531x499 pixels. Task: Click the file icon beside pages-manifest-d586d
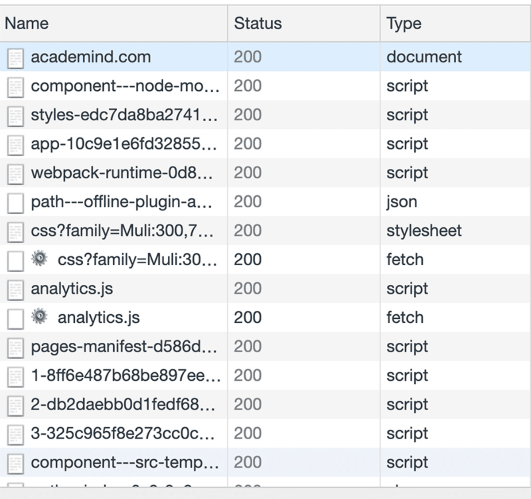pyautogui.click(x=15, y=346)
